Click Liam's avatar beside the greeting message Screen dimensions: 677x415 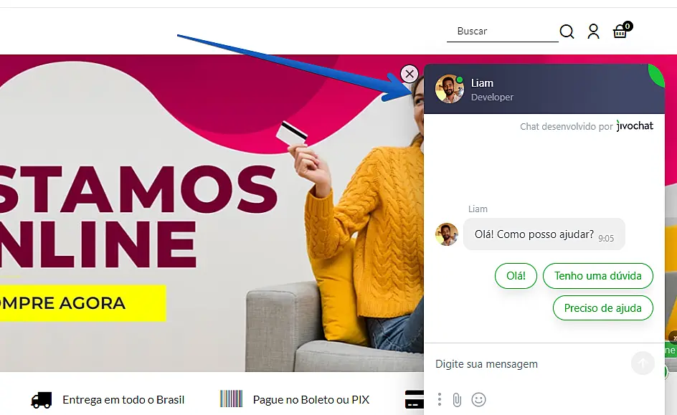pos(447,234)
